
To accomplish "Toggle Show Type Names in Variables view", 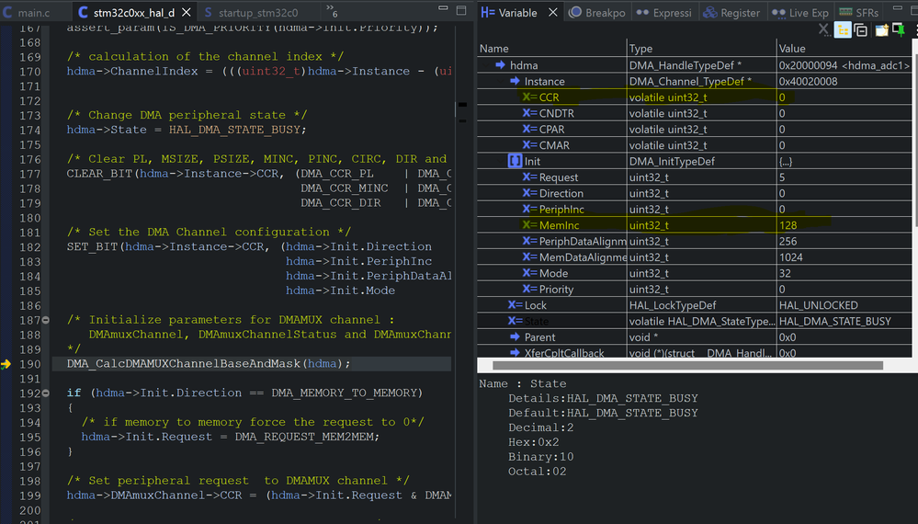I will (x=843, y=29).
